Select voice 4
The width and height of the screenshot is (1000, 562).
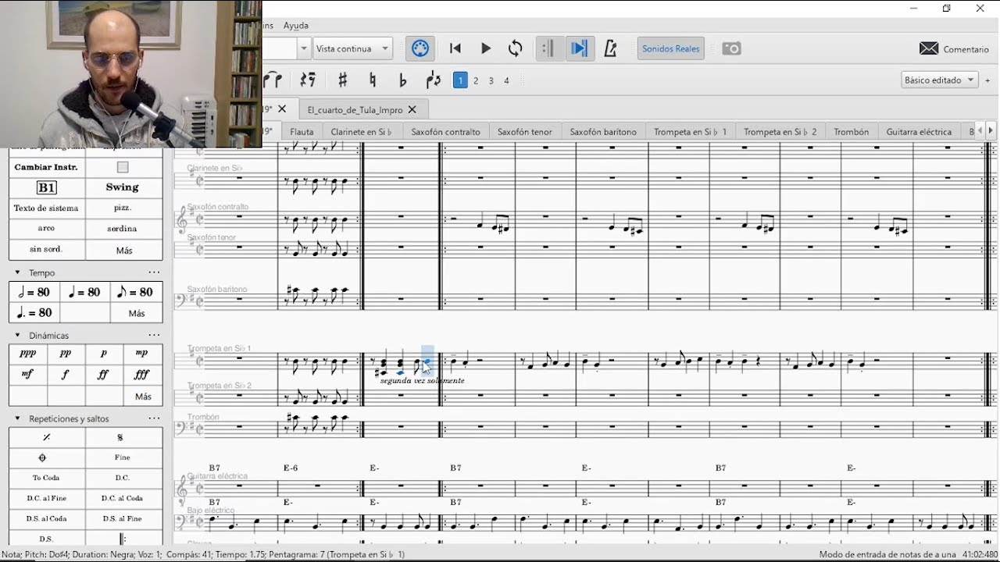(506, 80)
